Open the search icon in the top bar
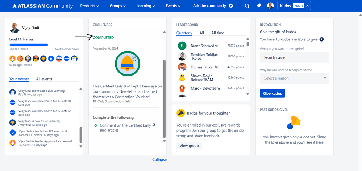362x171 pixels. [x=247, y=6]
